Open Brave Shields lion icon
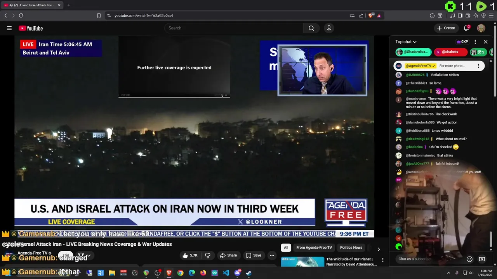 click(371, 15)
